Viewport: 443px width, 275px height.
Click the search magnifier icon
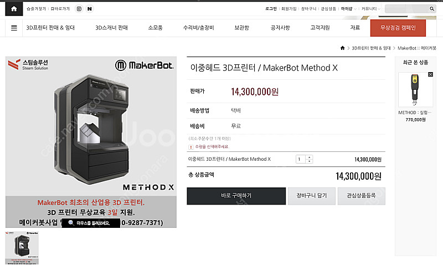[432, 9]
